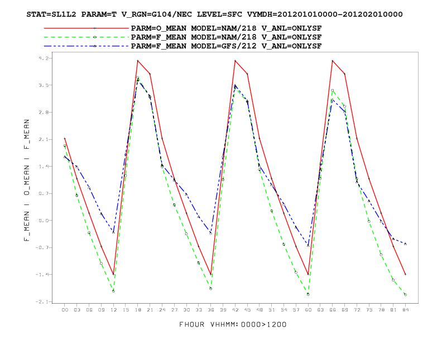Click x-axis forecast hour 21
The width and height of the screenshot is (442, 341).
tap(150, 310)
